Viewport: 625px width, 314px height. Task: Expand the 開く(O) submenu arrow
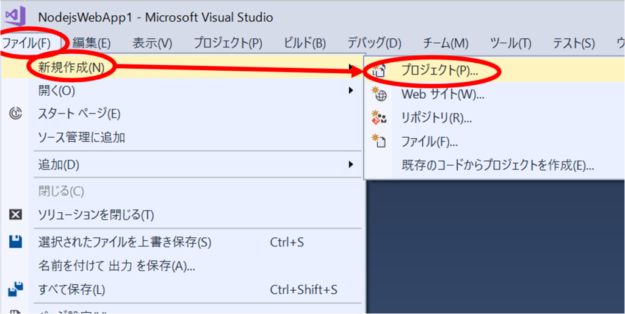click(351, 91)
